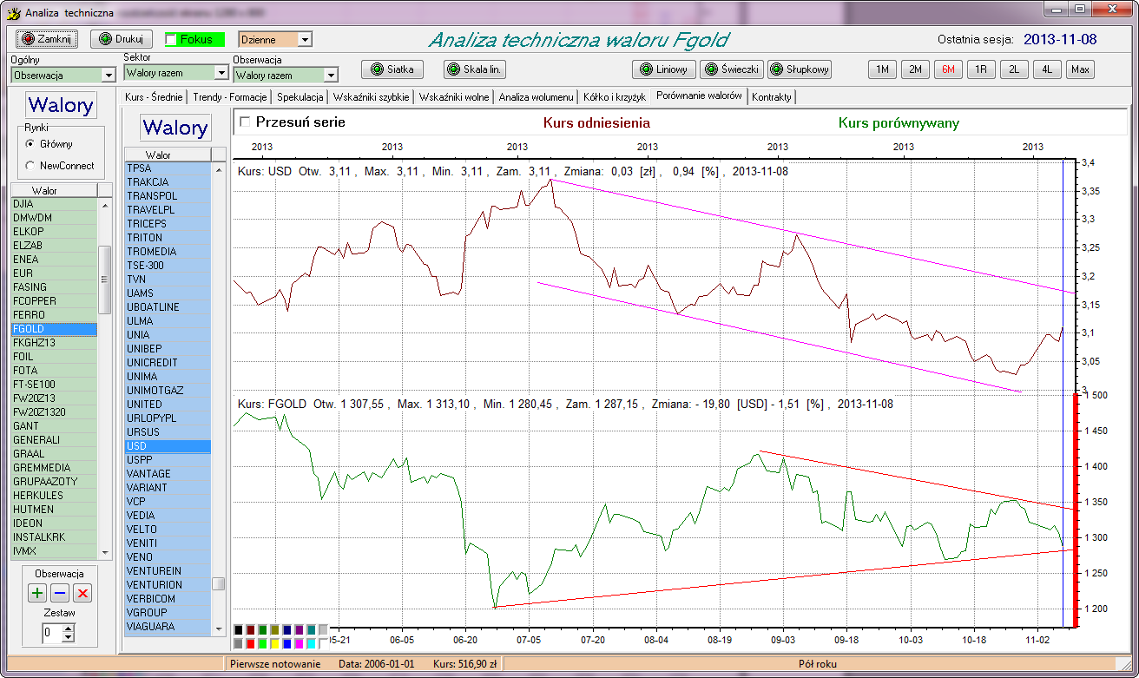Click the scroll down arrow of left Walor list

[105, 552]
